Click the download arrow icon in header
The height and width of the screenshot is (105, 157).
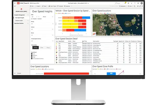132,3
